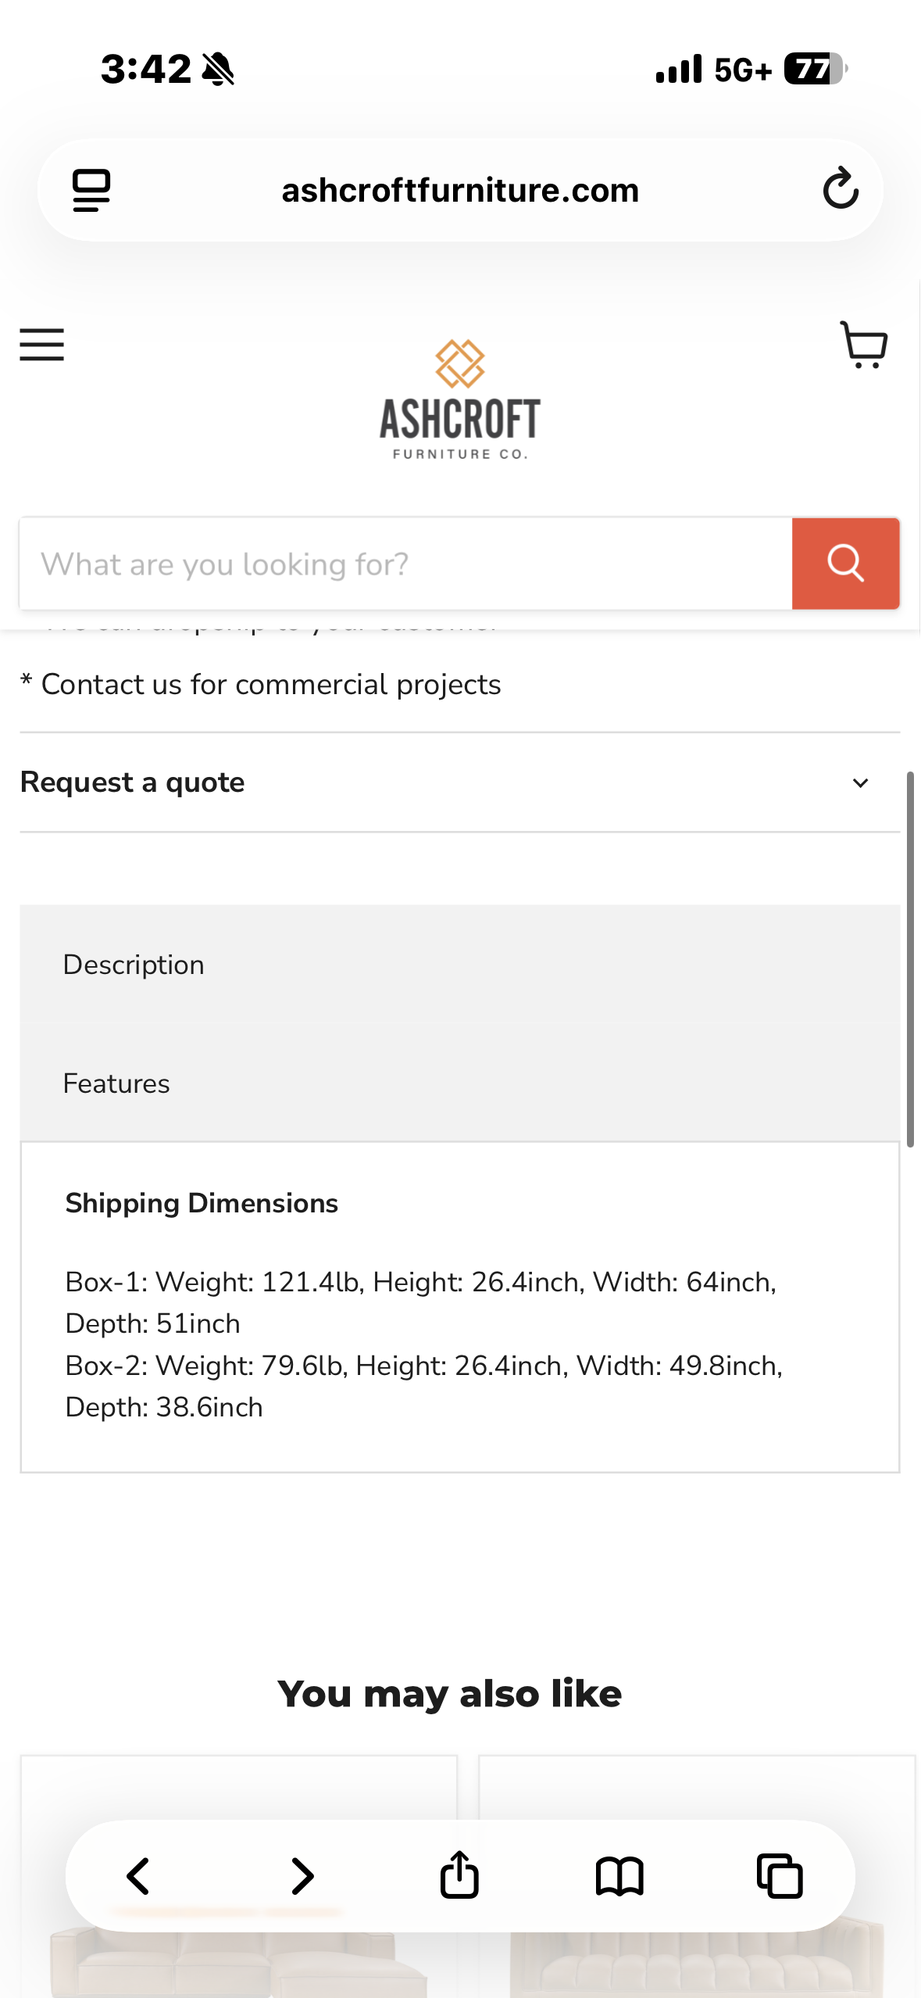Screen dimensions: 921x1998
Task: Open the shopping cart
Action: [x=863, y=345]
